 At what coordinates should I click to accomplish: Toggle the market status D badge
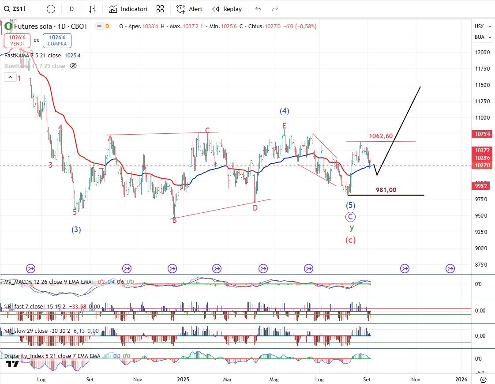(107, 26)
